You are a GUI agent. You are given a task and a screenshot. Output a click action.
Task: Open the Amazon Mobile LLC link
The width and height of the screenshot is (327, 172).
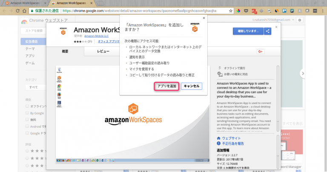point(96,36)
